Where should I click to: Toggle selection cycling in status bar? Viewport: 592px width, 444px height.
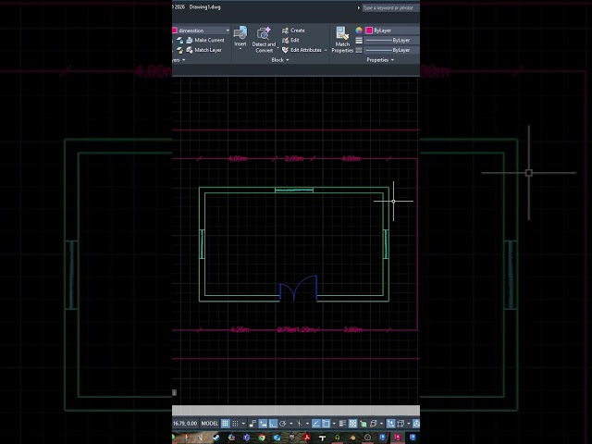tap(364, 424)
